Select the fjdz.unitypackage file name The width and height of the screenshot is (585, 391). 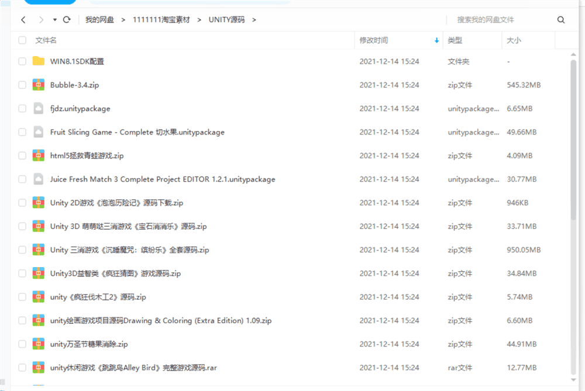tap(80, 109)
